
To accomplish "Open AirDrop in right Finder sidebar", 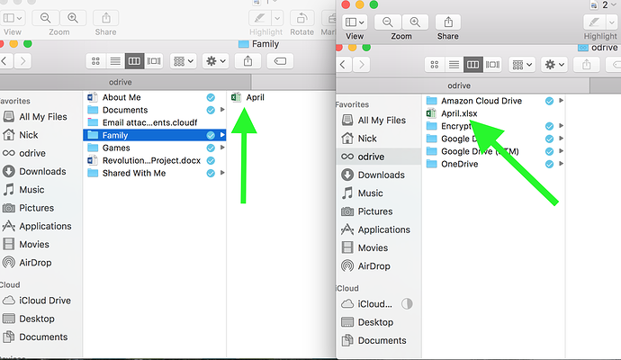I will pyautogui.click(x=366, y=266).
